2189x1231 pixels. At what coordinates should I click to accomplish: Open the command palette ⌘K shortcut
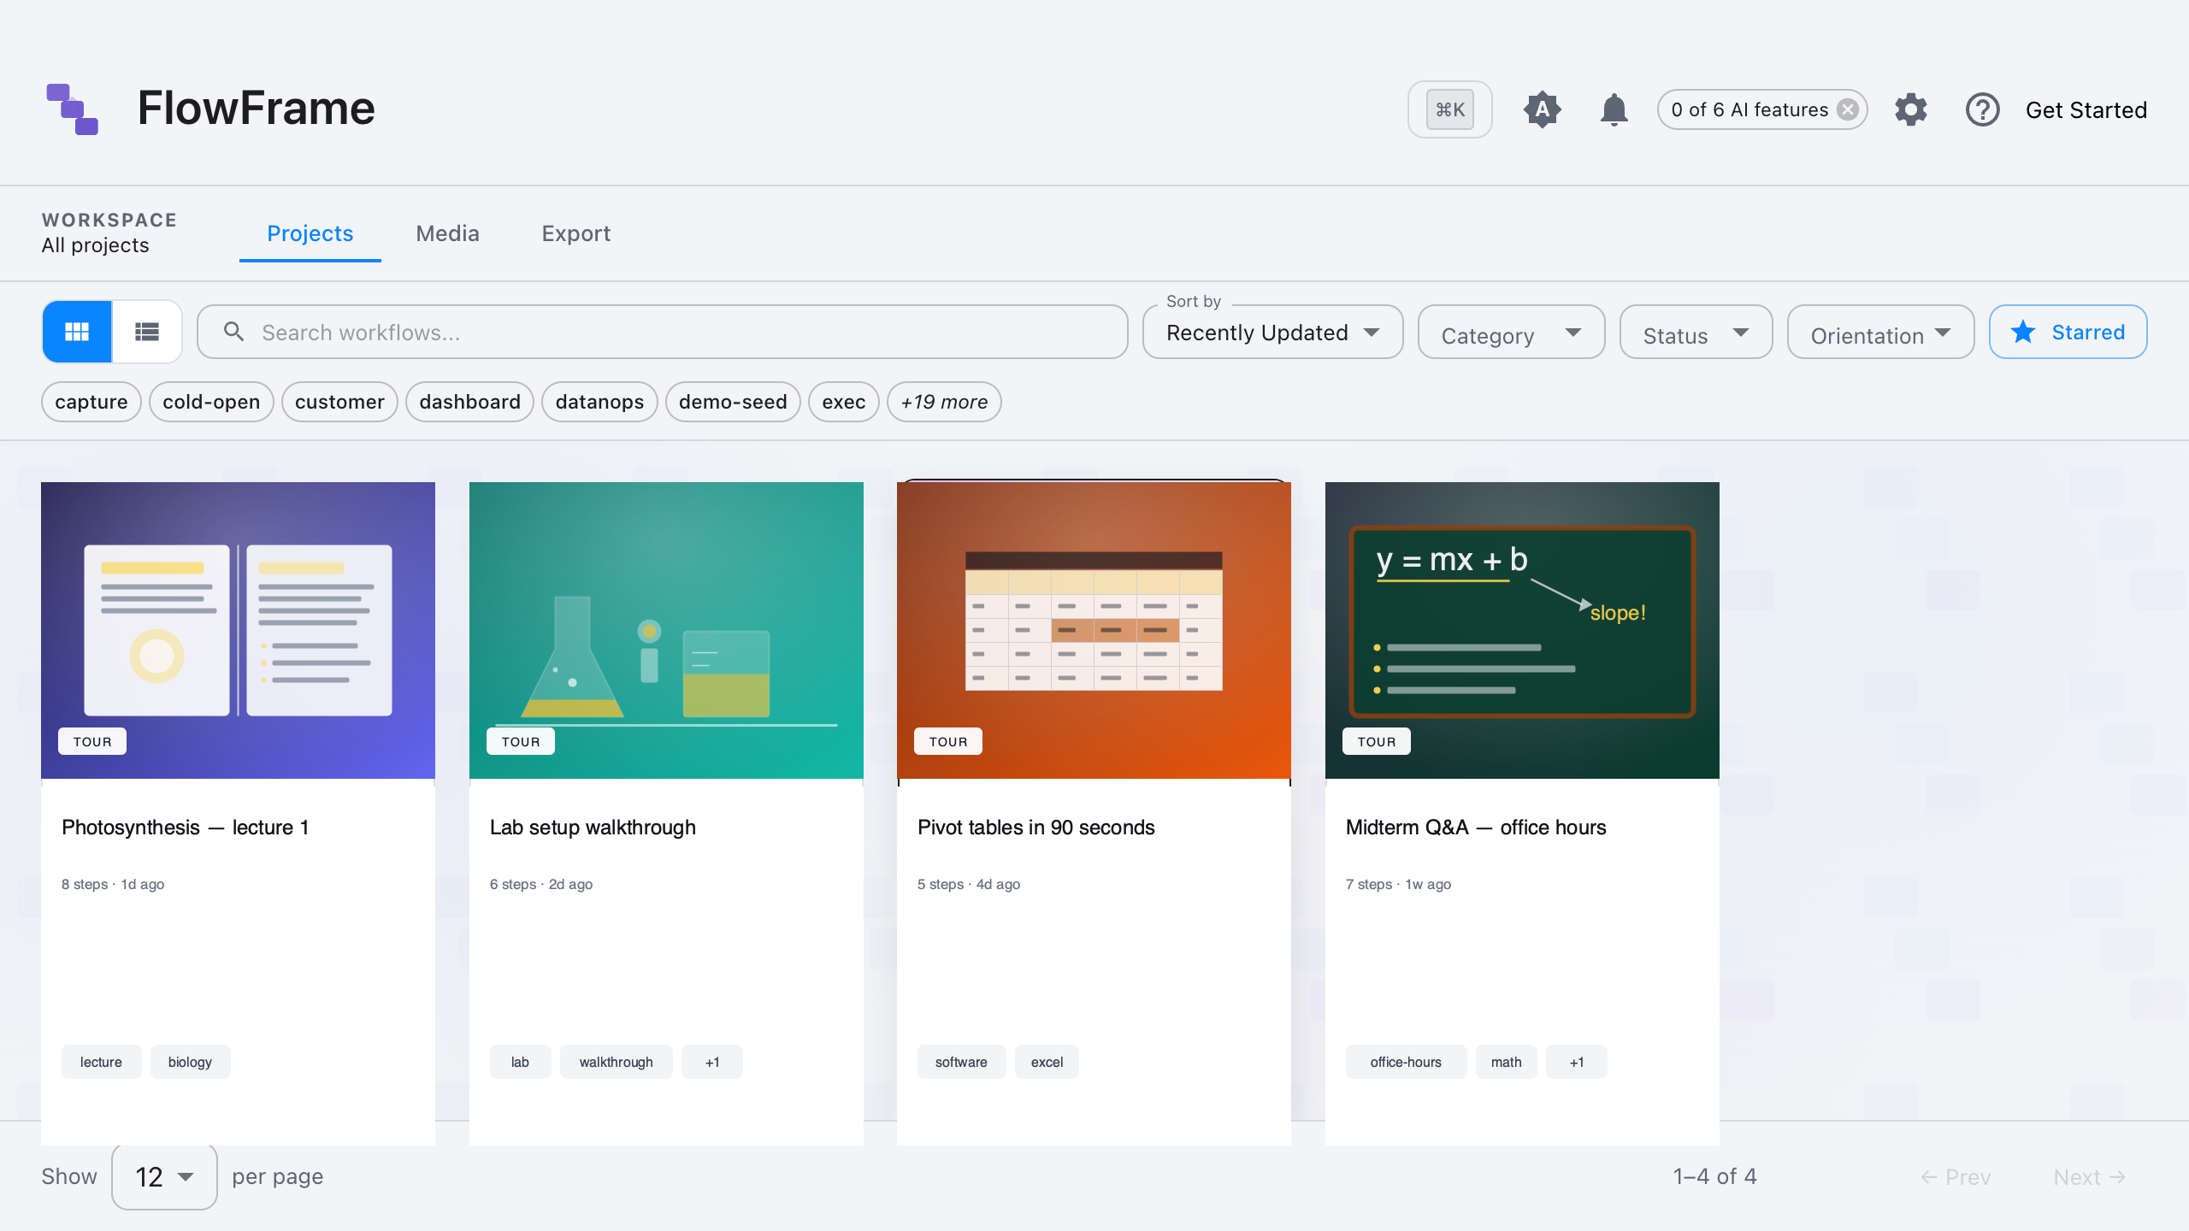click(x=1449, y=109)
